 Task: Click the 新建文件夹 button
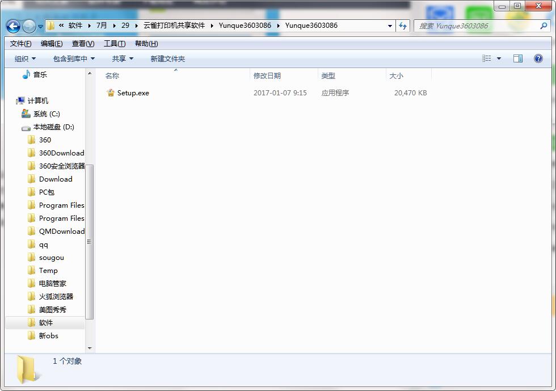pos(168,59)
